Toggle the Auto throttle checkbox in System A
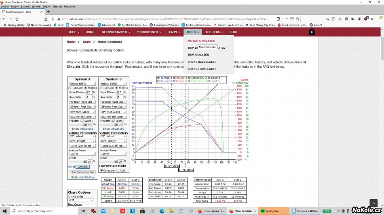This screenshot has width=384, height=215. tap(82, 121)
